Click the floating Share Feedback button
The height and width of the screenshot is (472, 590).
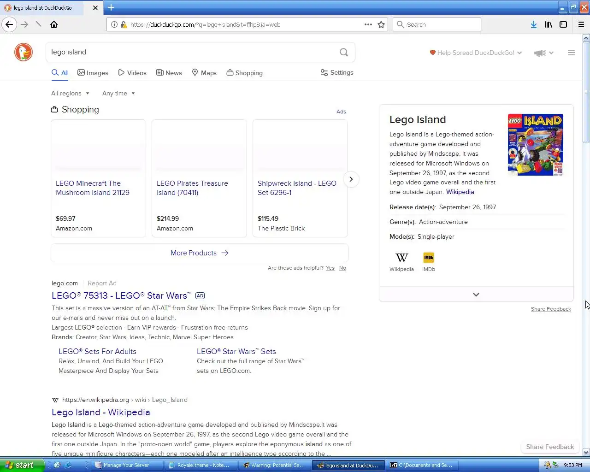[550, 447]
